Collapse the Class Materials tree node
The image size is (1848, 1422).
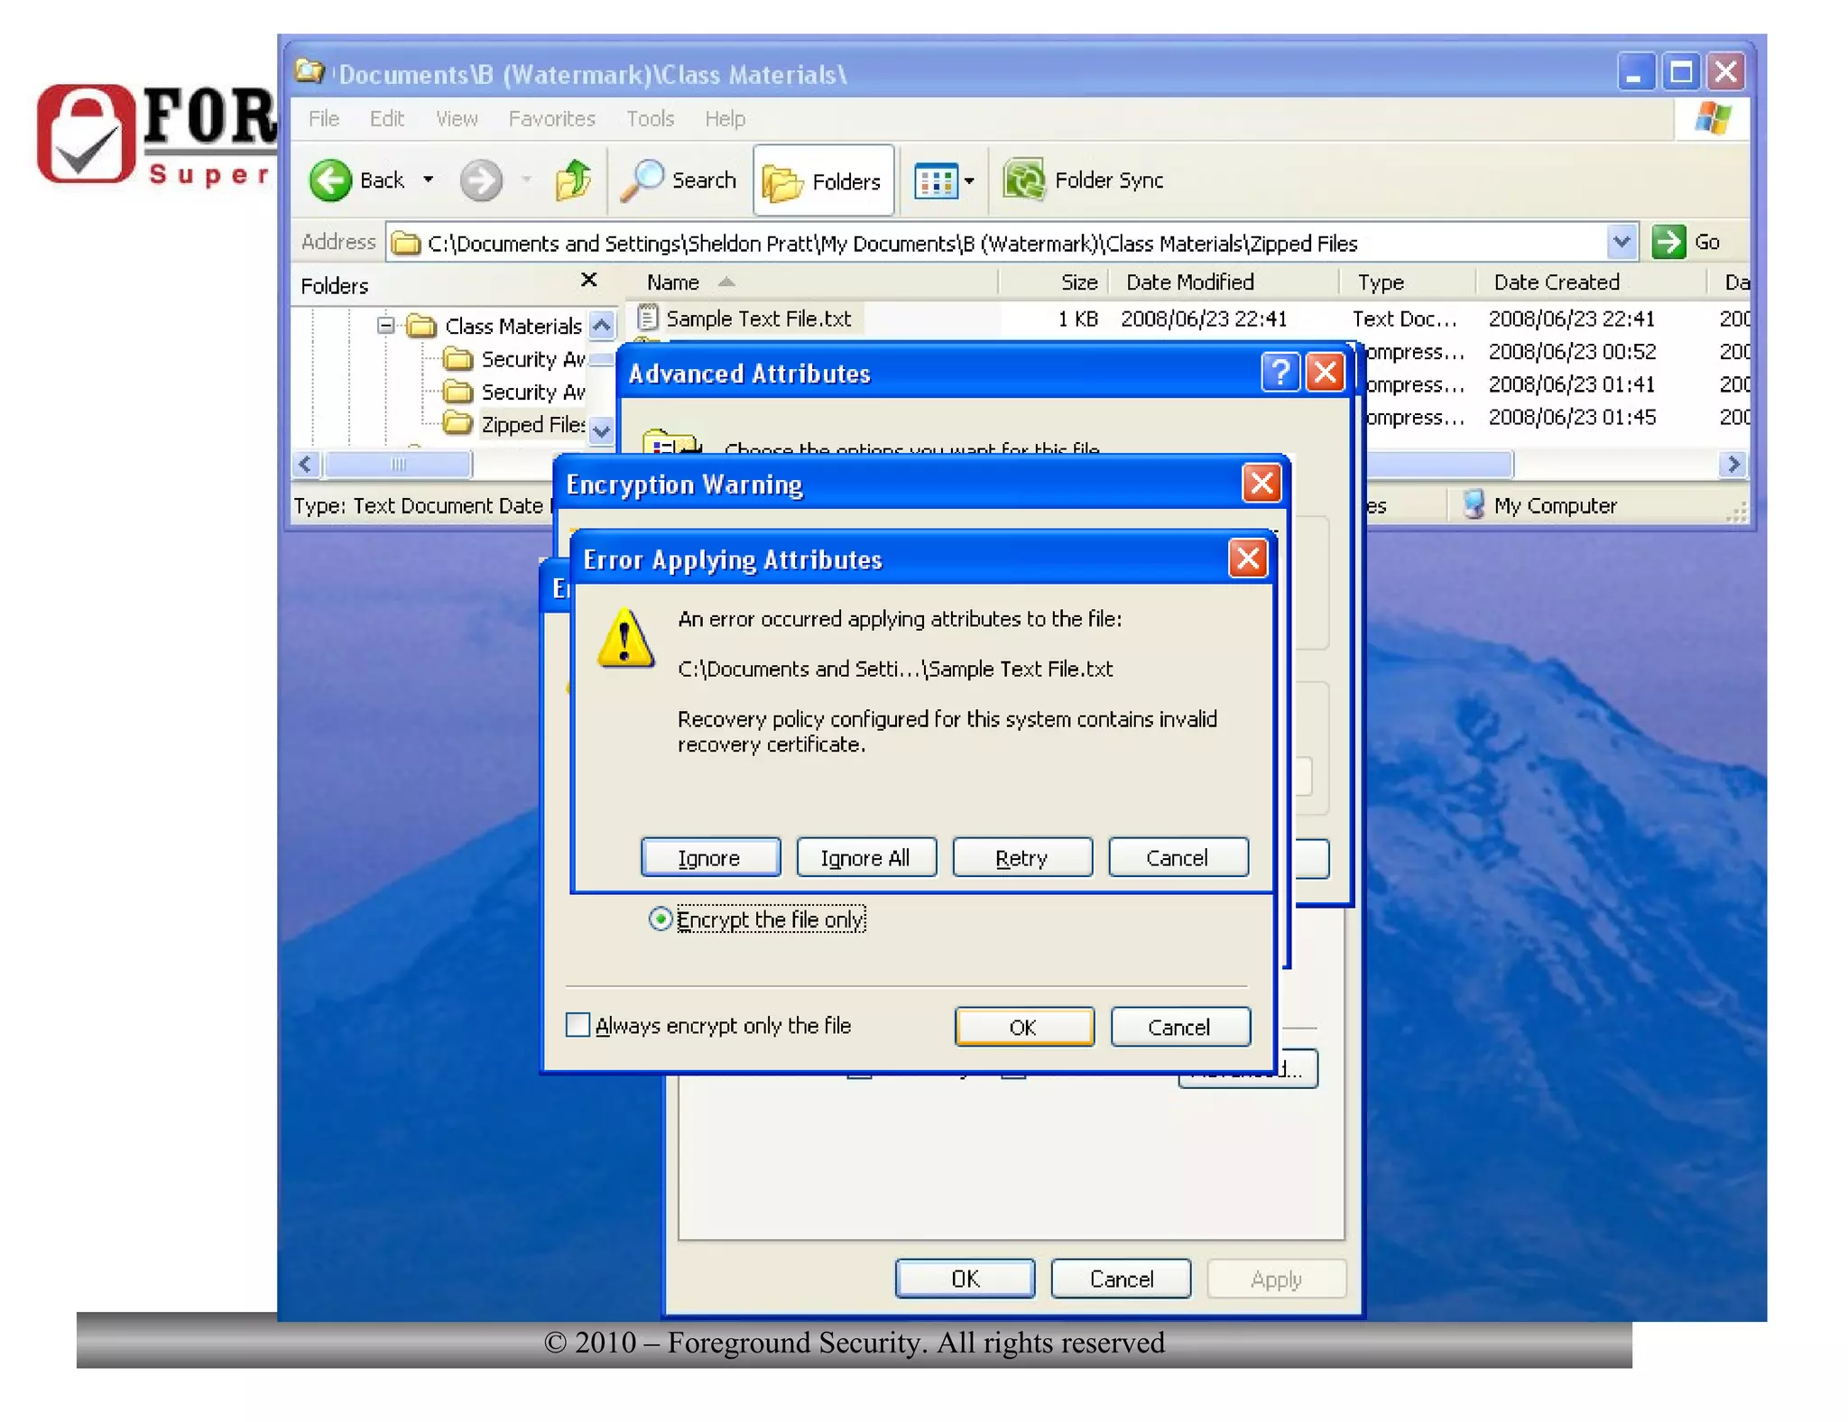386,325
